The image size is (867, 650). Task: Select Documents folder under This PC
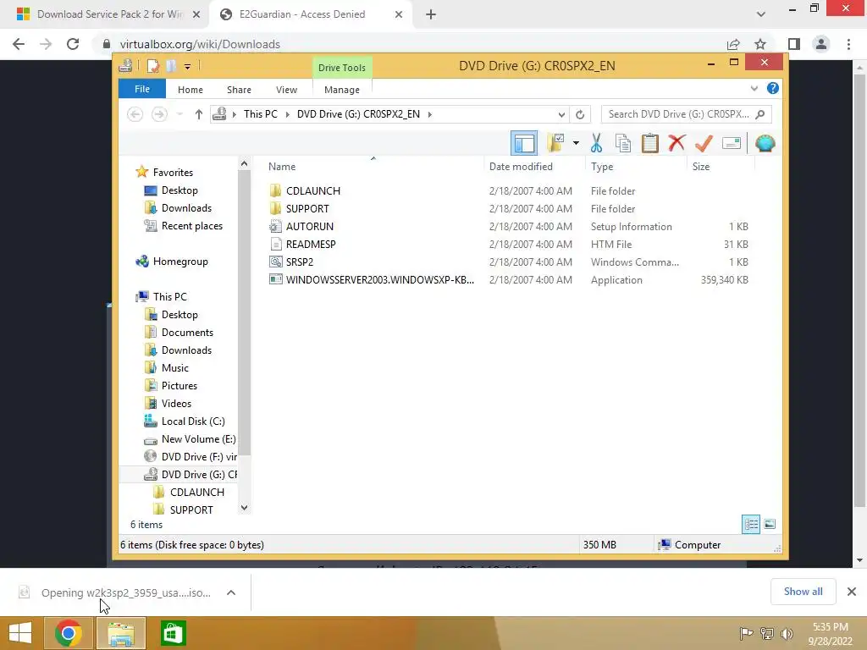click(x=187, y=332)
